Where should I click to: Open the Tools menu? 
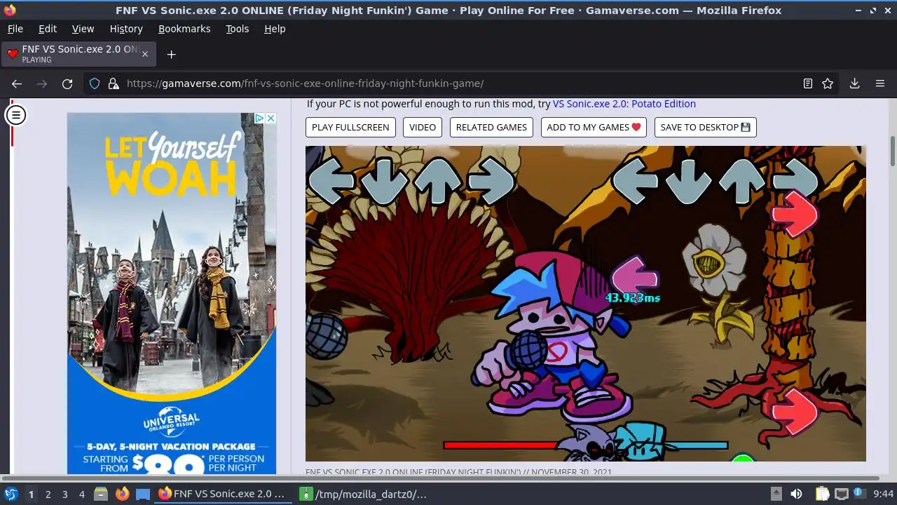tap(237, 29)
